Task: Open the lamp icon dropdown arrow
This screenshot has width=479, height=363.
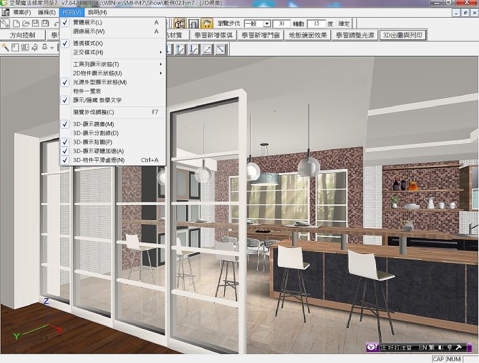Action: point(52,48)
